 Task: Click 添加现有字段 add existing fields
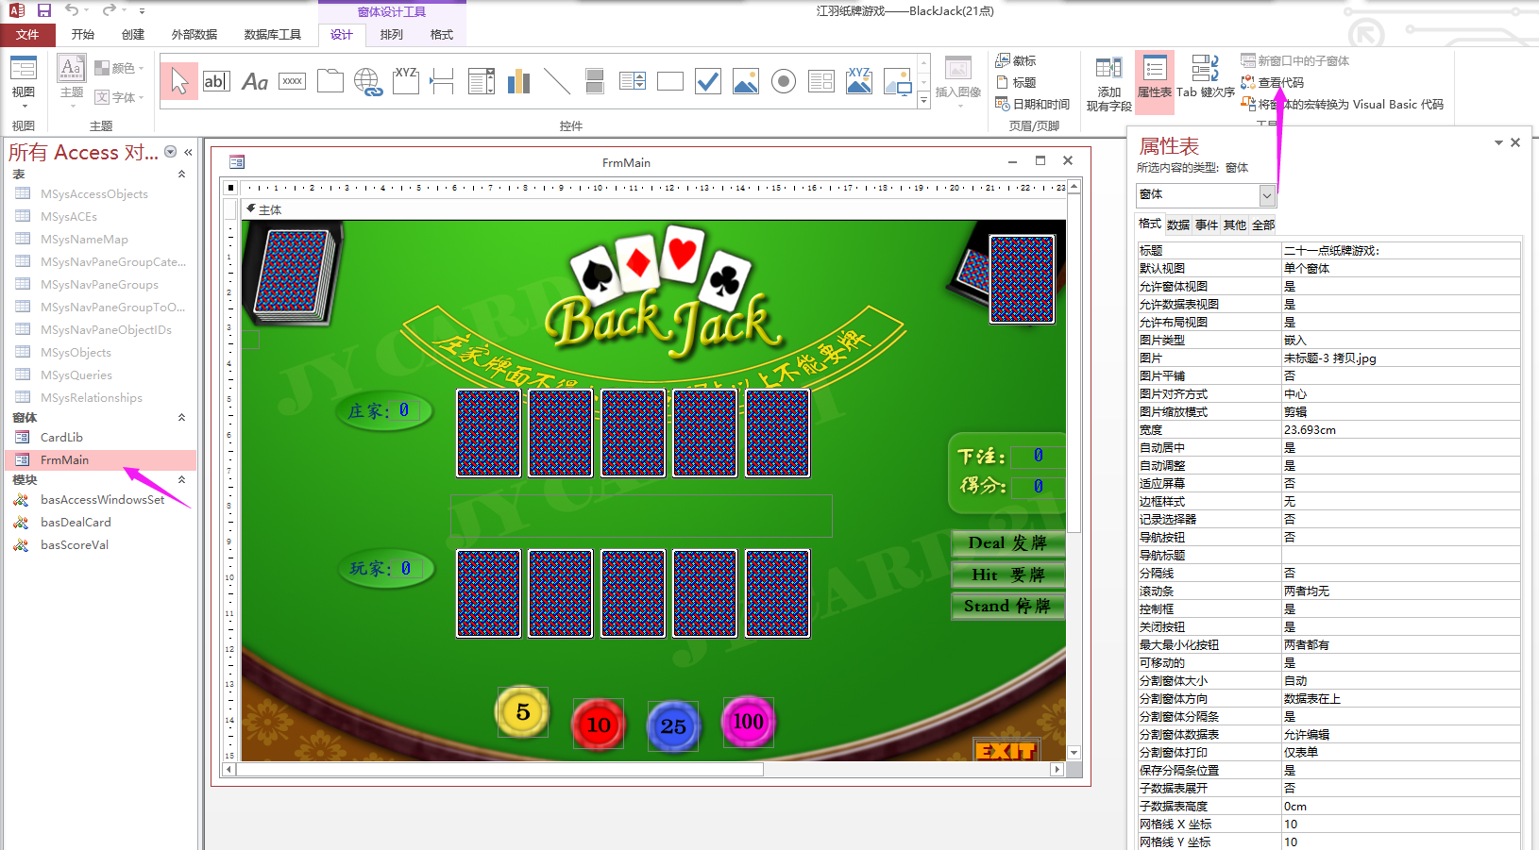(x=1108, y=83)
